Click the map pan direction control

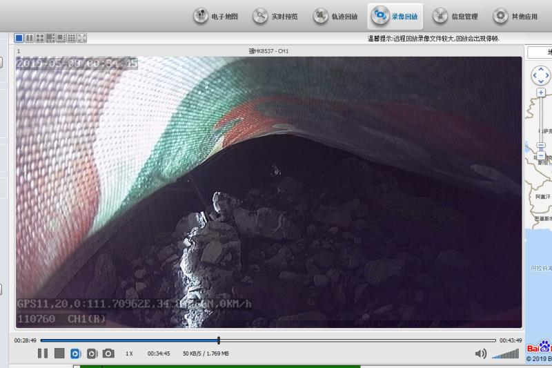pos(541,74)
